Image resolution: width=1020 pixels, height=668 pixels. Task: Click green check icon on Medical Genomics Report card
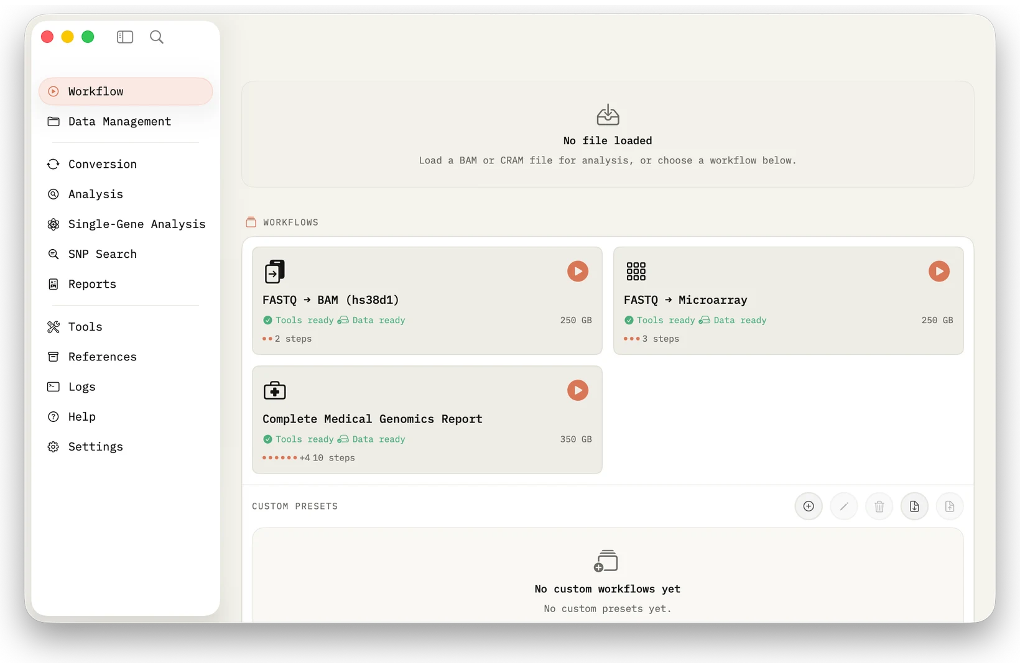coord(267,439)
